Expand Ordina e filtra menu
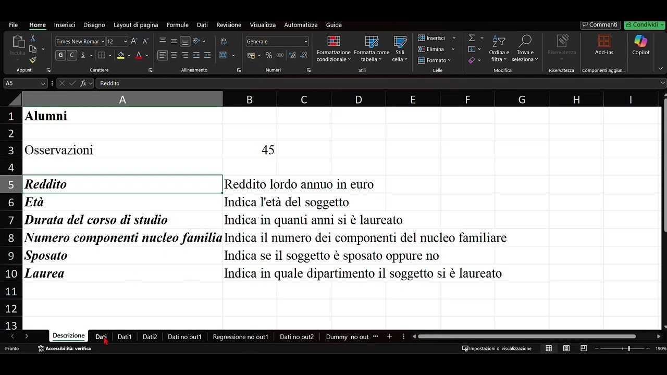This screenshot has width=667, height=375. [499, 49]
